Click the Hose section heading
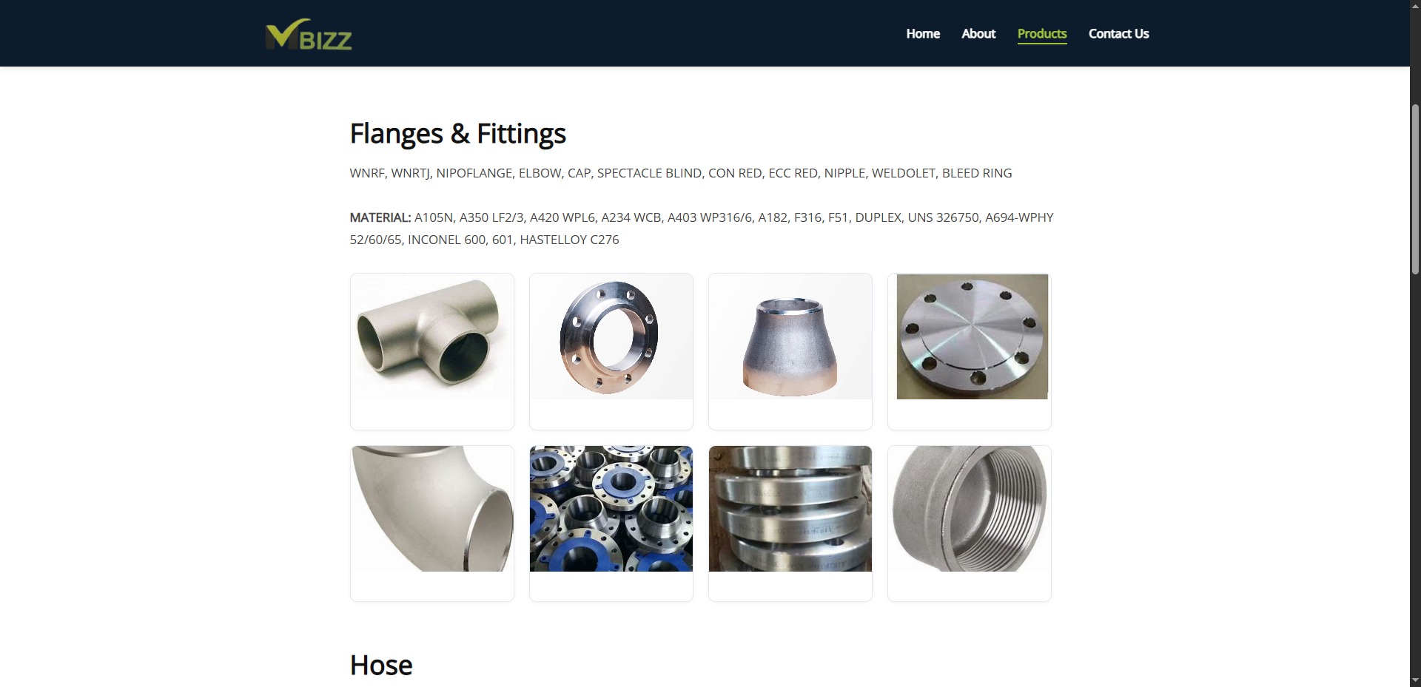The width and height of the screenshot is (1421, 687). (381, 665)
